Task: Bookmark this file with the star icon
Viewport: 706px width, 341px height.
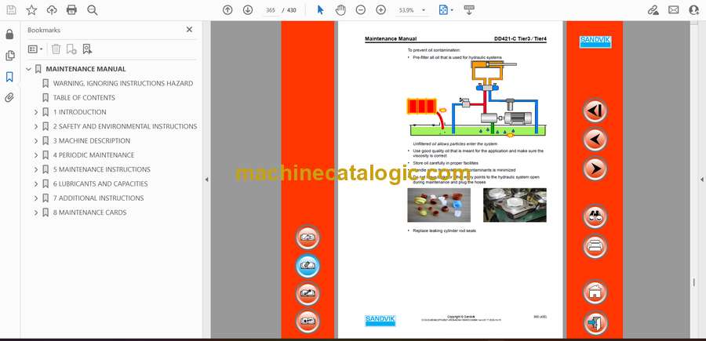Action: tap(31, 10)
